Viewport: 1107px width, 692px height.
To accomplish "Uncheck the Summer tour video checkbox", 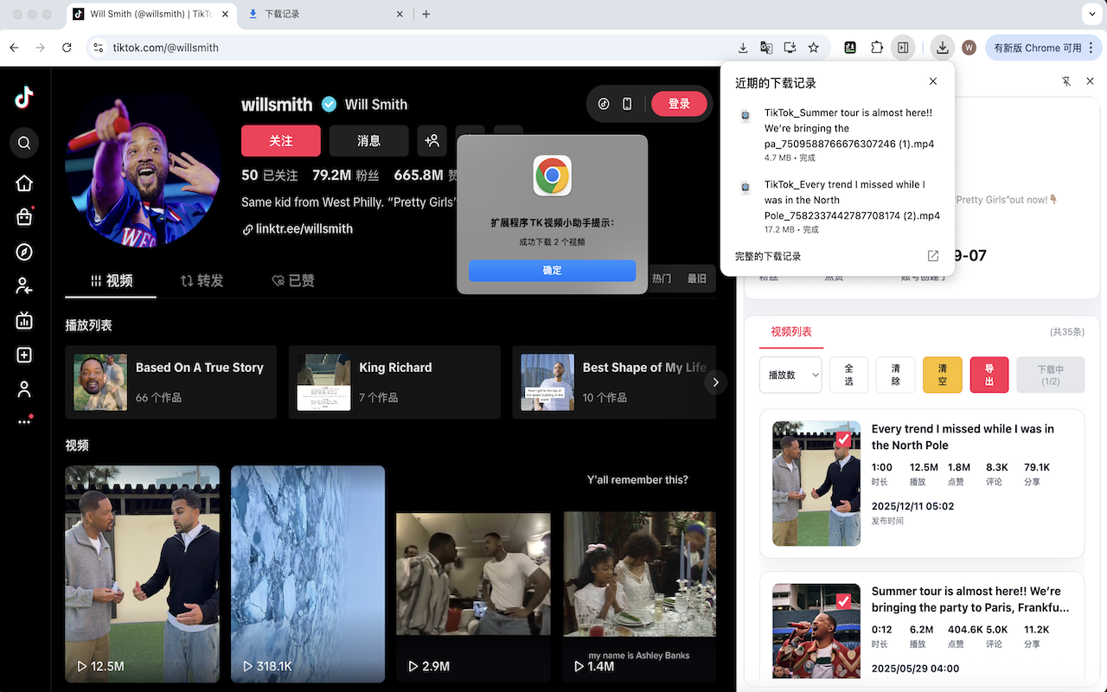I will tap(843, 601).
